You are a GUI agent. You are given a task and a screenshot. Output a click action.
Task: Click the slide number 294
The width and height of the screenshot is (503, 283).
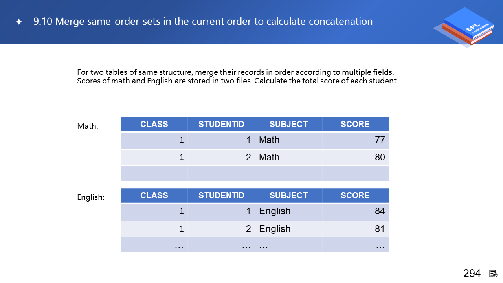(x=472, y=274)
